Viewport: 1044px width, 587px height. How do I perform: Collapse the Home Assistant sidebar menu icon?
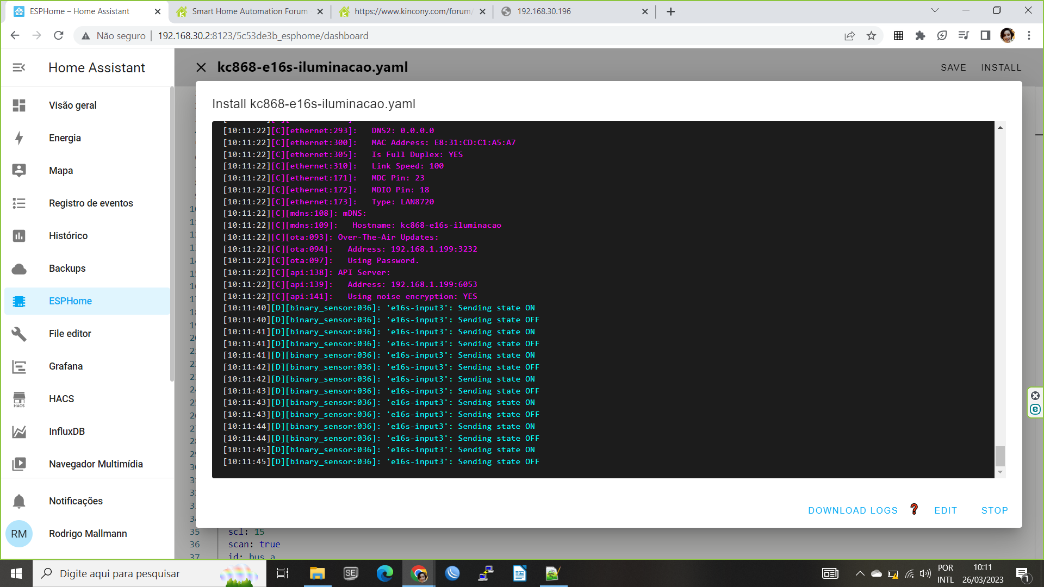click(x=19, y=67)
